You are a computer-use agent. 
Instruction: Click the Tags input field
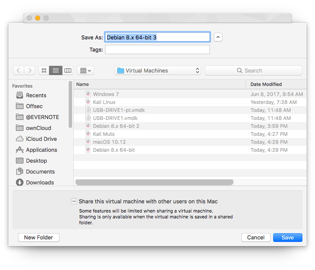point(157,49)
